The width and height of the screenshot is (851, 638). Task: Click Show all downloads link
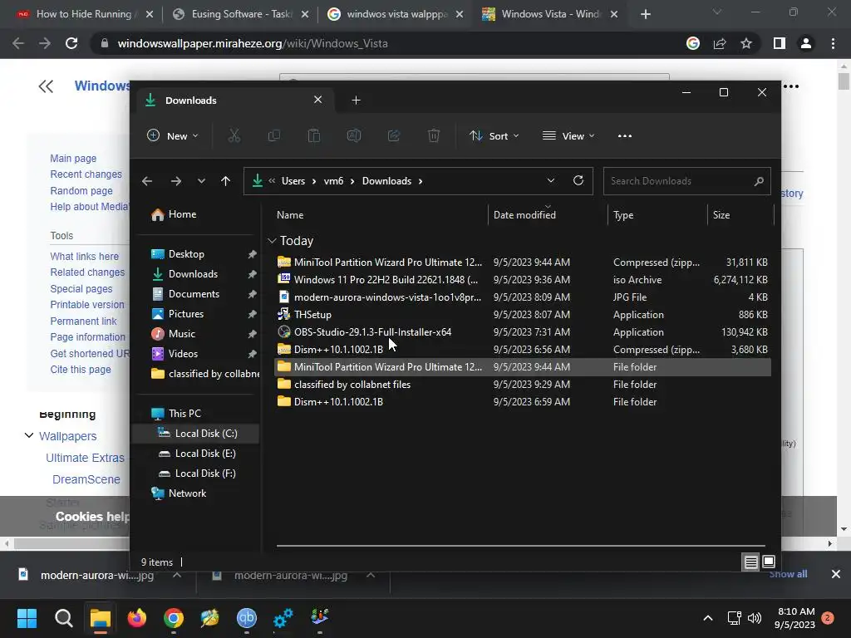(x=788, y=575)
